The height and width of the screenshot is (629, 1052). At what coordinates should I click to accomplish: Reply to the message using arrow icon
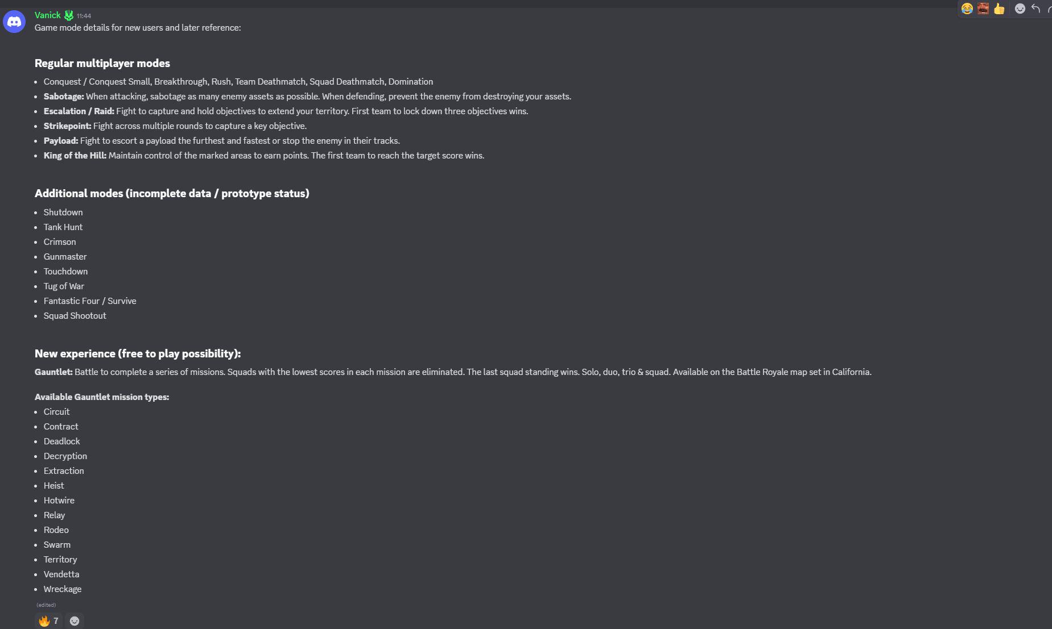[1036, 9]
